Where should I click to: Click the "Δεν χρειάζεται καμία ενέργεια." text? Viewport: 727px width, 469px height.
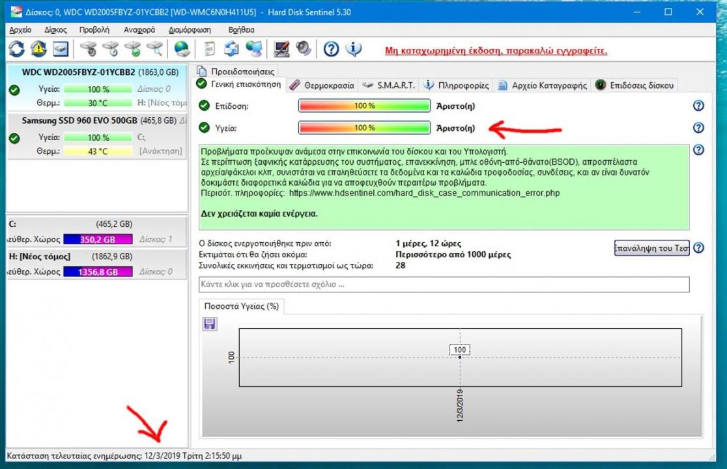click(259, 214)
